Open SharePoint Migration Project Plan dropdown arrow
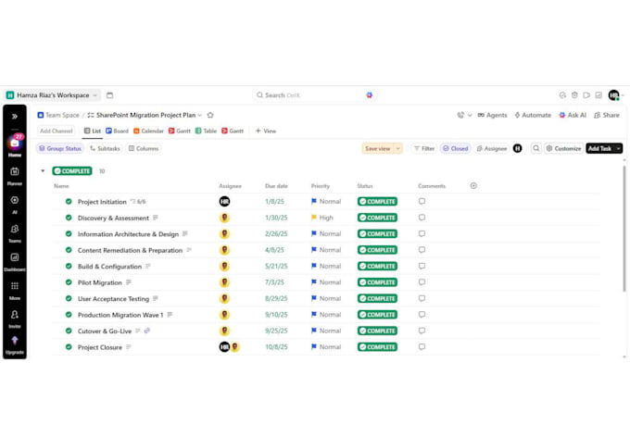This screenshot has height=425, width=630. 200,116
